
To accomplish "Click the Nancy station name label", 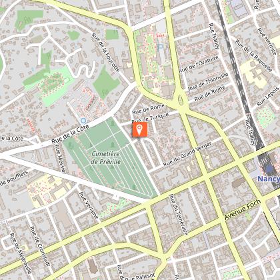I will [x=268, y=179].
